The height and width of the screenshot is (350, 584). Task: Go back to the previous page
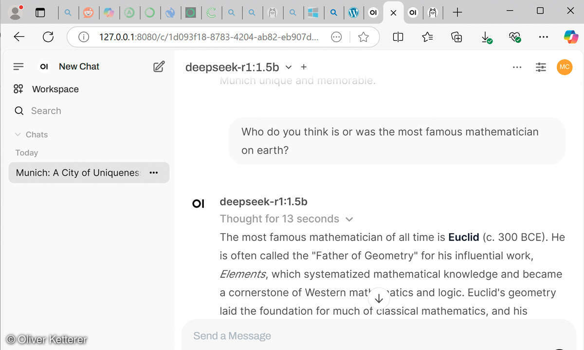(x=19, y=37)
